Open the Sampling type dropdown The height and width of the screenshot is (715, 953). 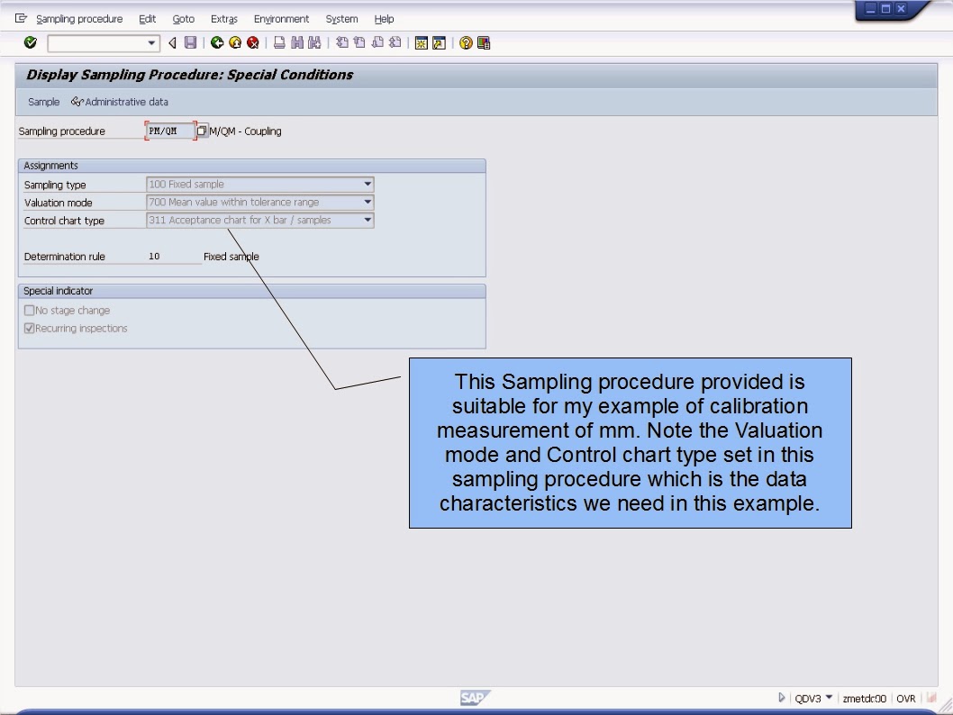click(368, 184)
